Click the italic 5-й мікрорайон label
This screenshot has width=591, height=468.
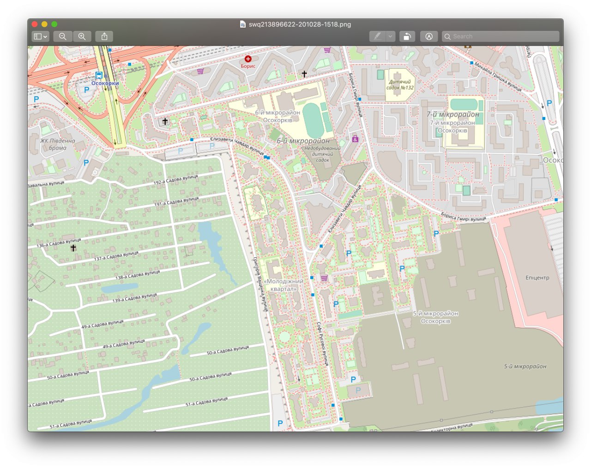525,366
